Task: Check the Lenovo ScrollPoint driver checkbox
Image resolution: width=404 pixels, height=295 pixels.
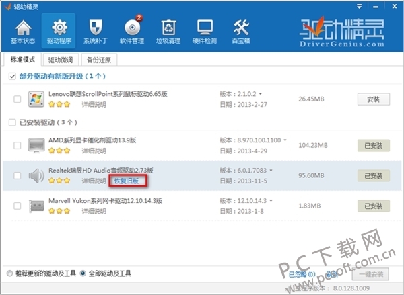Action: [x=18, y=99]
